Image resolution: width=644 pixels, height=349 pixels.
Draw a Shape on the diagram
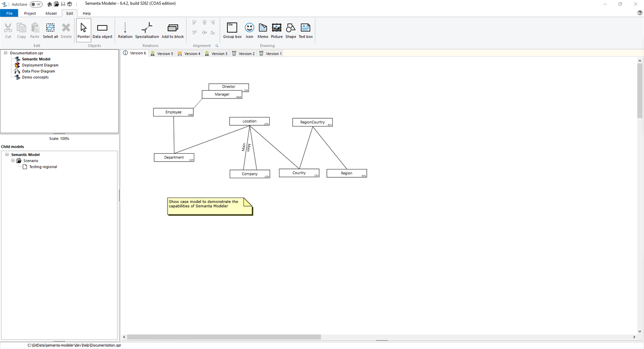pyautogui.click(x=290, y=30)
